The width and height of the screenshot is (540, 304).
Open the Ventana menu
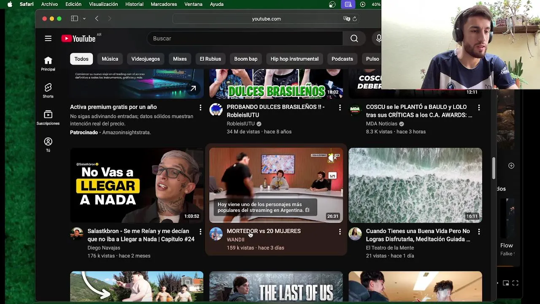click(x=193, y=4)
